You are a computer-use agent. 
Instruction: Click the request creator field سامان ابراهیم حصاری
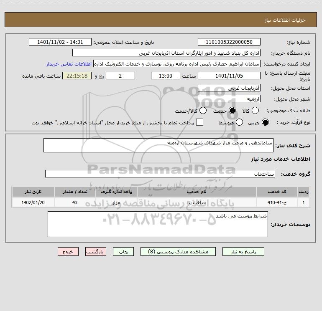click(x=177, y=63)
